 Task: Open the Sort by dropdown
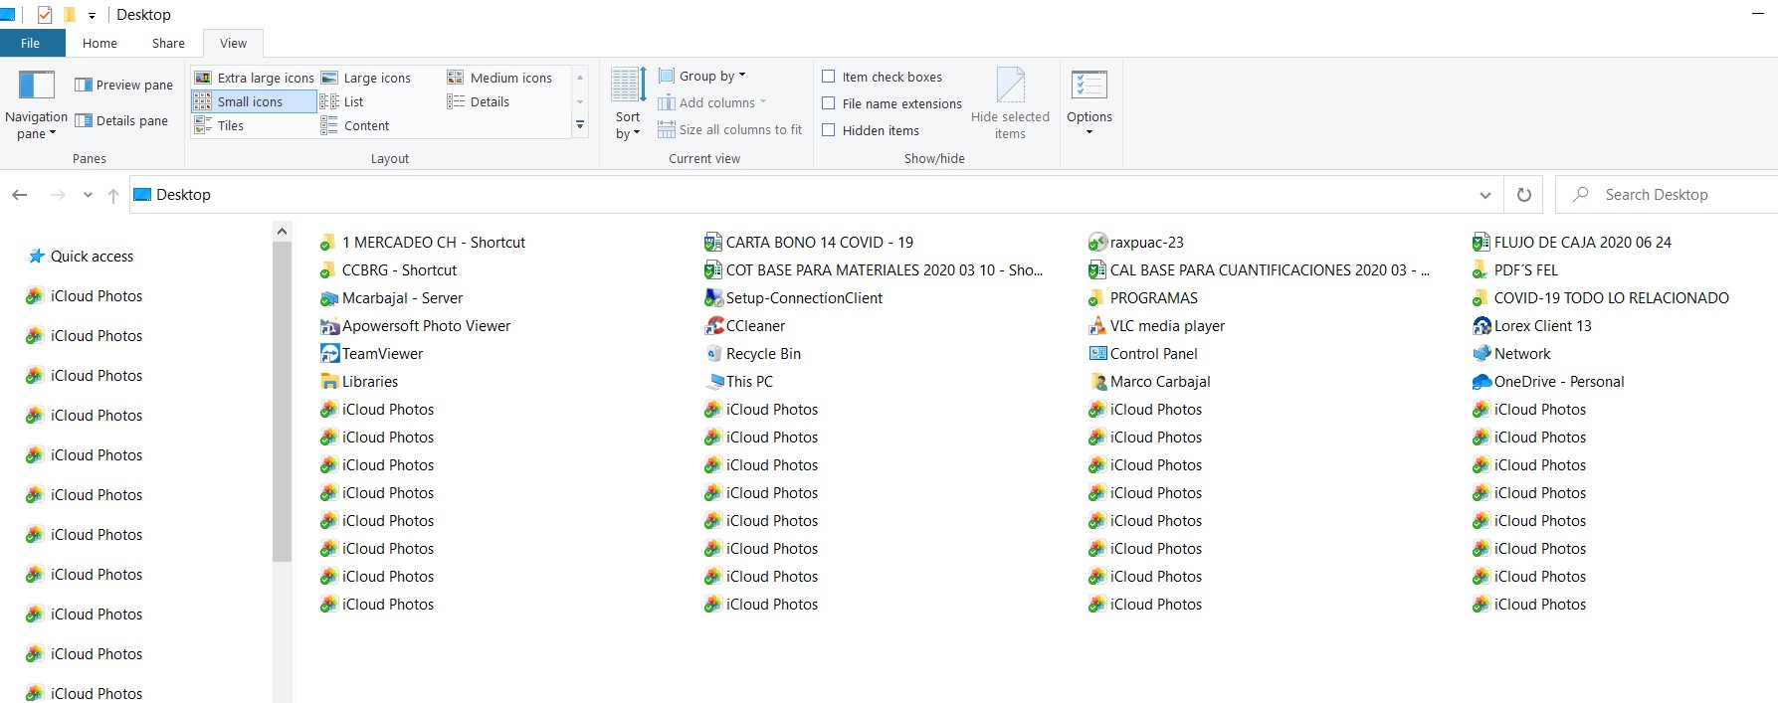(x=628, y=104)
